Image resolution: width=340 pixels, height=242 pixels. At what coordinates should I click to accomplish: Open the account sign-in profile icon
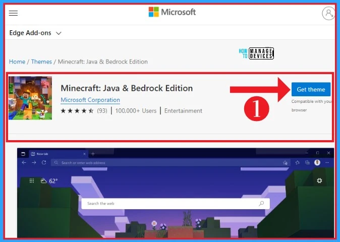(328, 13)
